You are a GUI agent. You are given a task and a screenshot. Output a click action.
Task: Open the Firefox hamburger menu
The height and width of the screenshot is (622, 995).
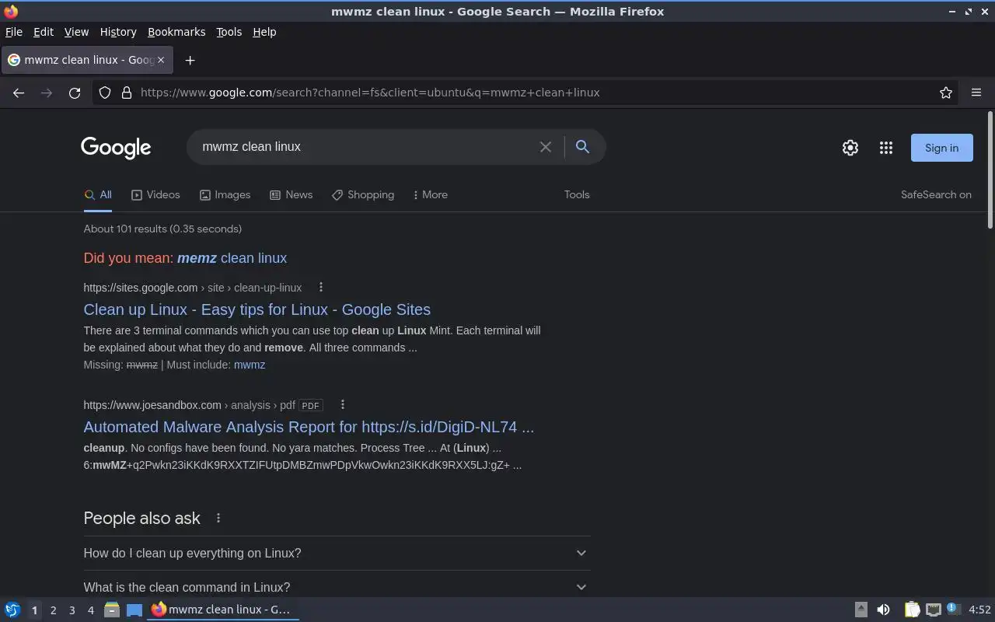pos(976,93)
